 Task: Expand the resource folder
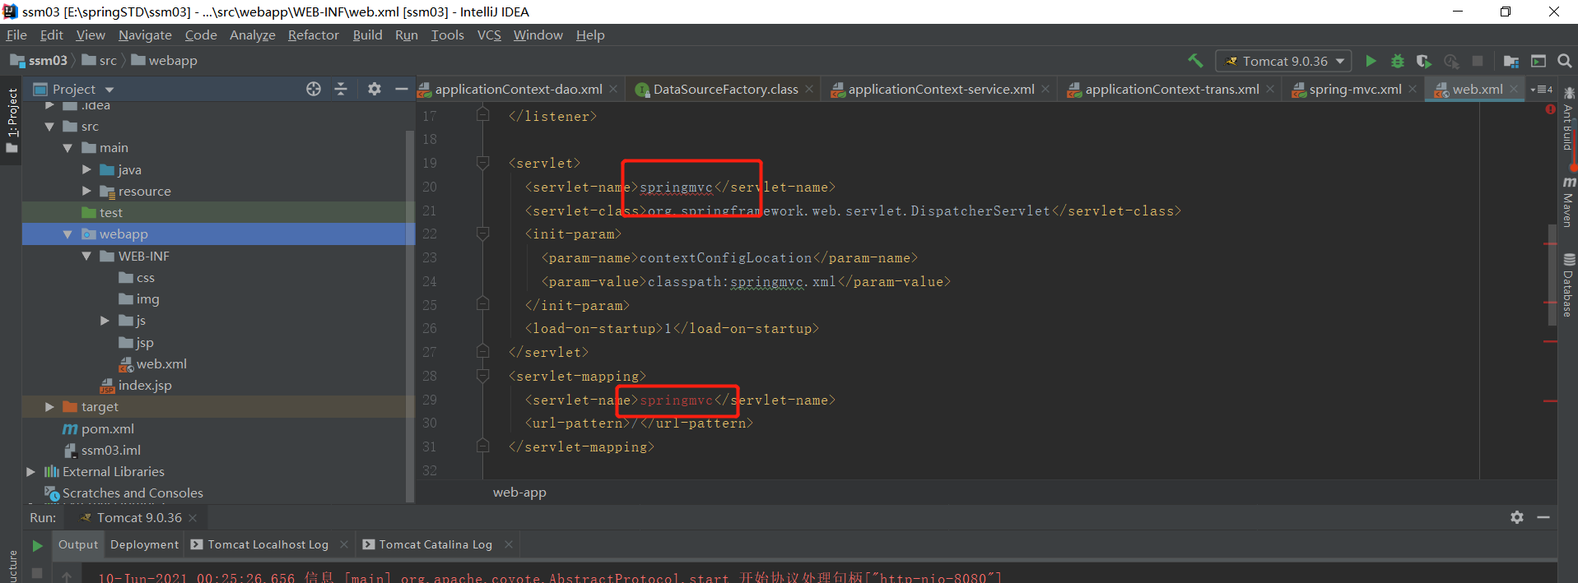click(86, 191)
